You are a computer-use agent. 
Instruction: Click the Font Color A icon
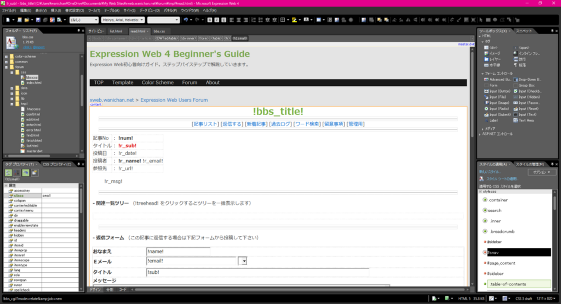pos(306,20)
